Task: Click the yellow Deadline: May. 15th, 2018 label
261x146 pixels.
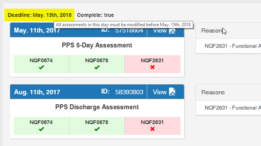Action: (x=39, y=15)
